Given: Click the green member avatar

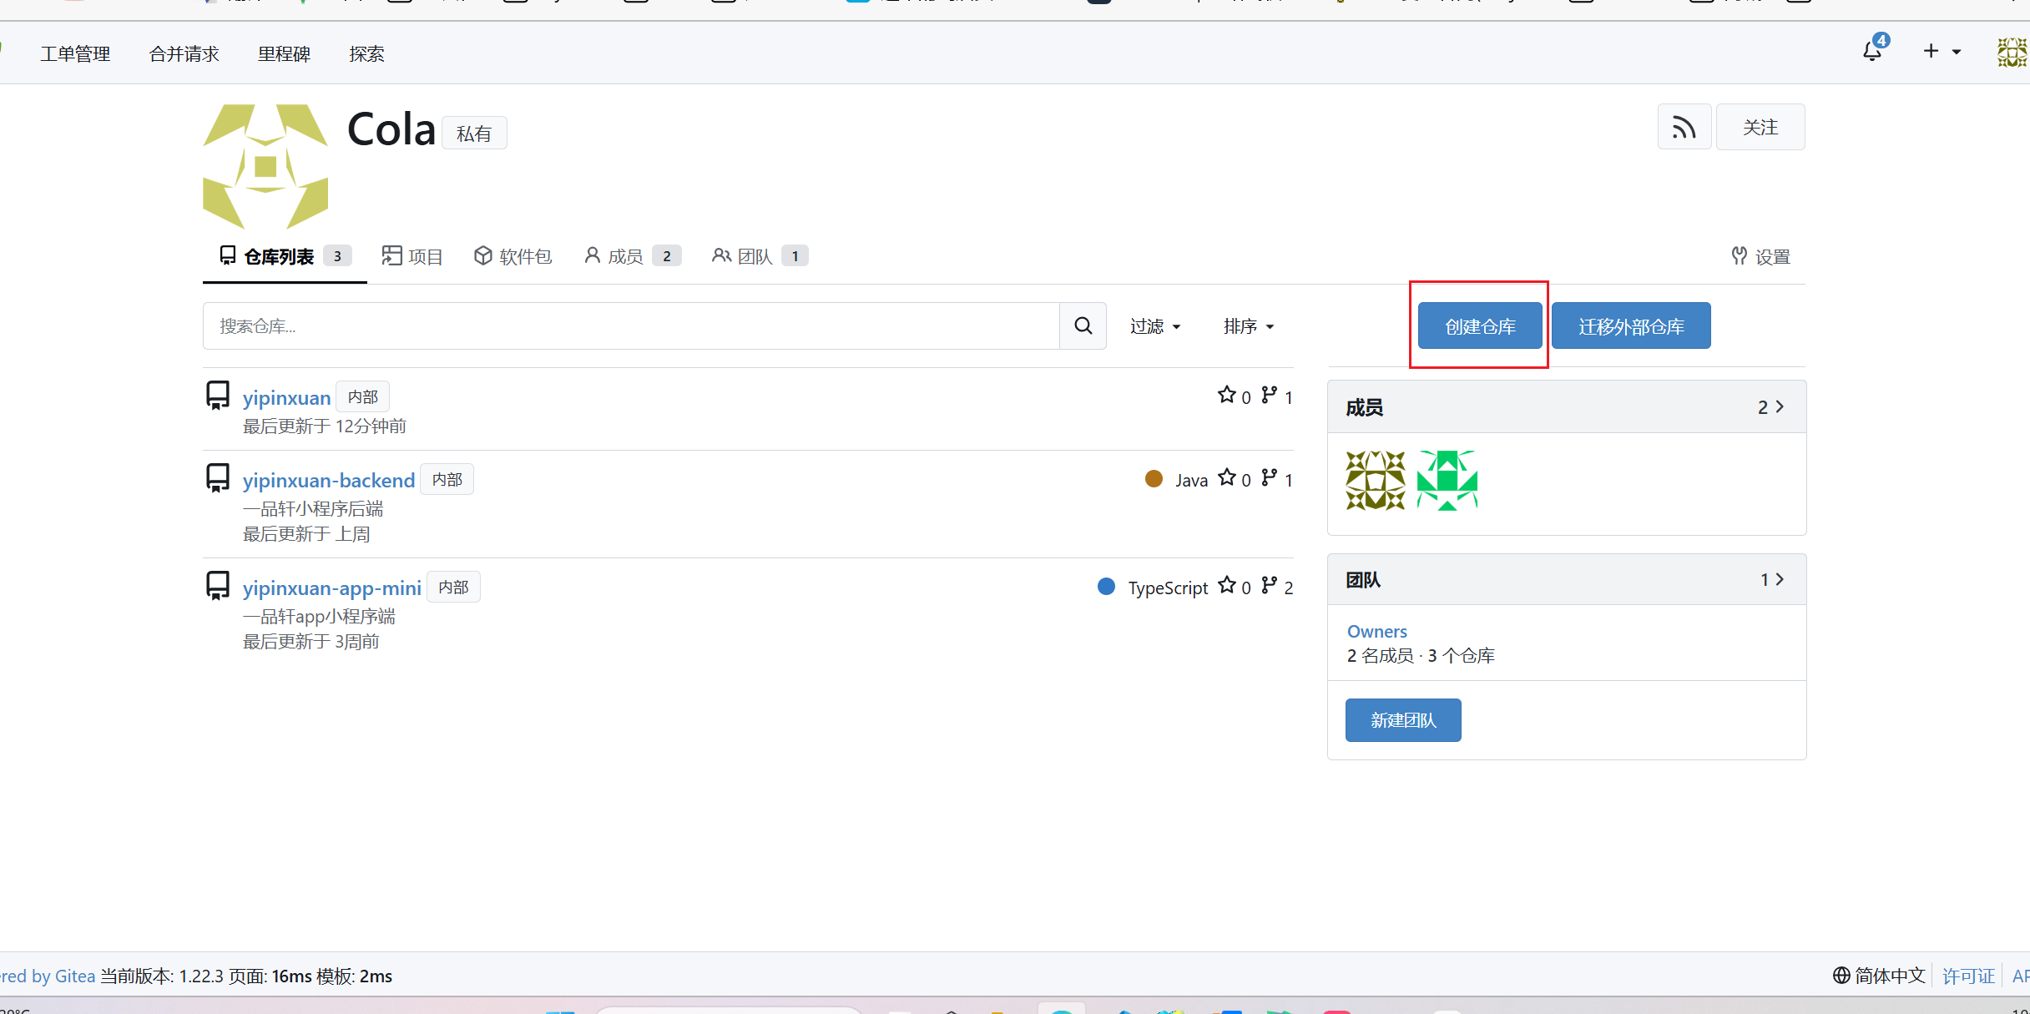Looking at the screenshot, I should 1447,481.
